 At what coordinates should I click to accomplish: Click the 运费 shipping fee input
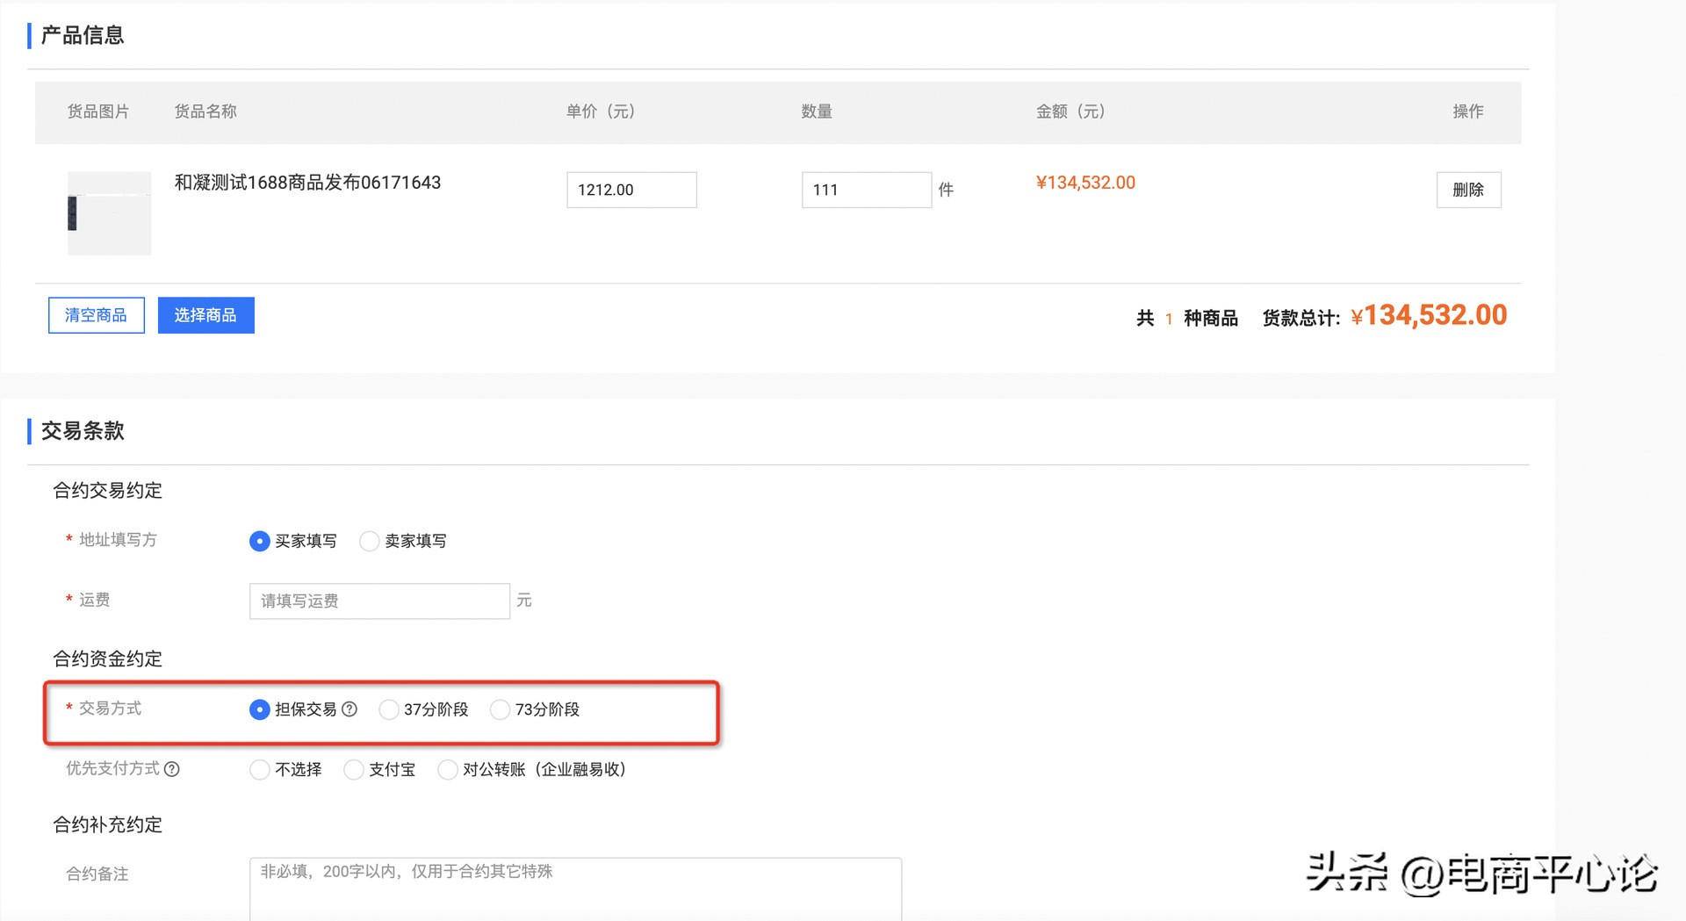pos(379,601)
